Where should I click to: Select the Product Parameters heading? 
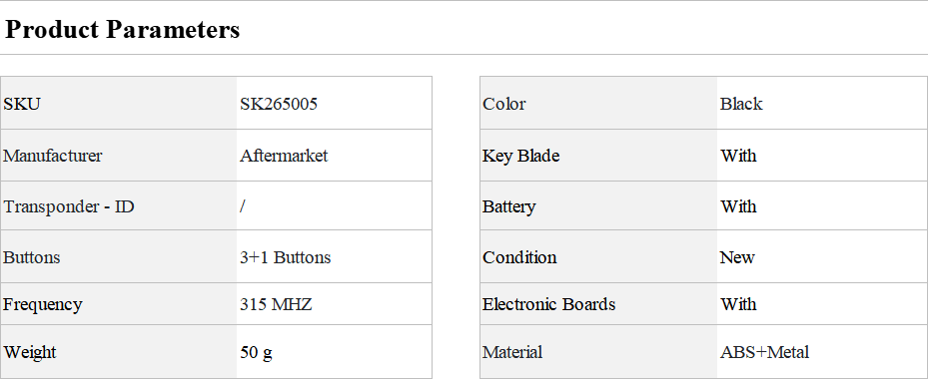123,29
